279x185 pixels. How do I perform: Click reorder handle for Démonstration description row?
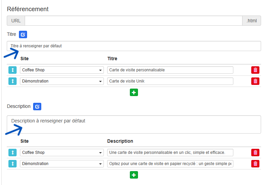click(12, 164)
